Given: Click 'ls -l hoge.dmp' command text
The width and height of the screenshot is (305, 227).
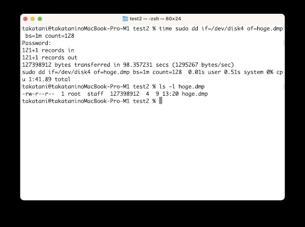Looking at the screenshot, I should (181, 87).
